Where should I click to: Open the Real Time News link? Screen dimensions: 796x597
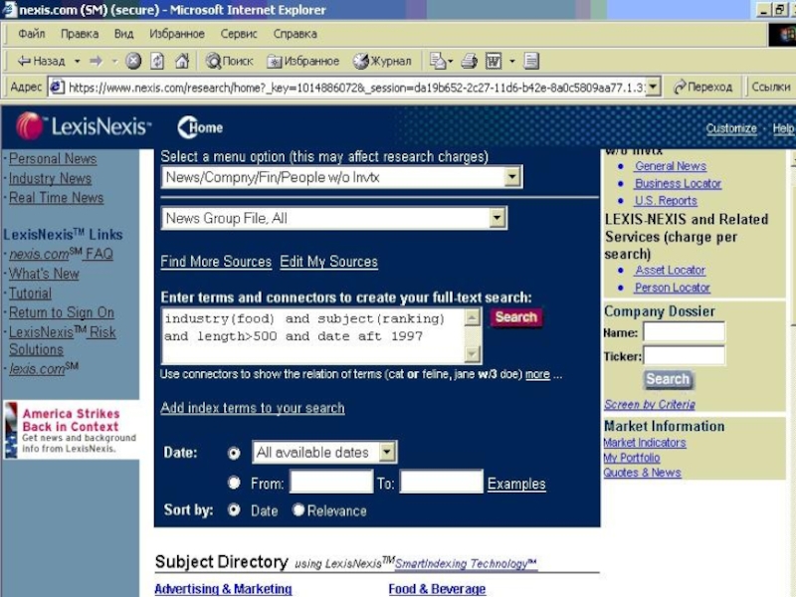point(57,198)
